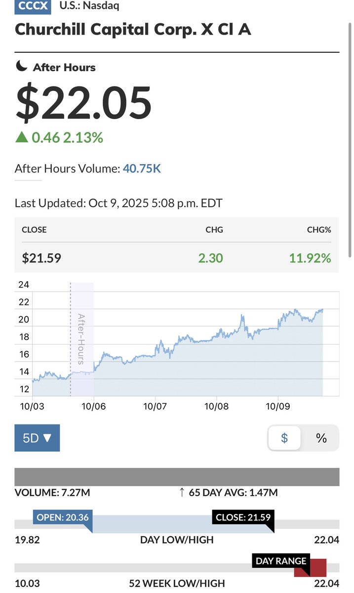The width and height of the screenshot is (354, 593).
Task: Click the After Hours moon icon
Action: tap(21, 66)
